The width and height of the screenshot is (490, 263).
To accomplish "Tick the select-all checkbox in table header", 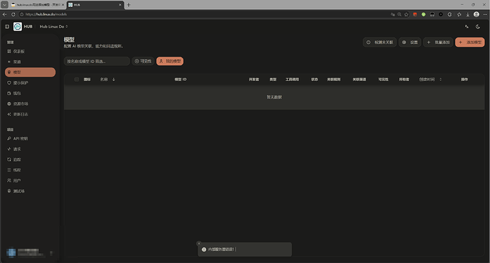I will pos(77,79).
